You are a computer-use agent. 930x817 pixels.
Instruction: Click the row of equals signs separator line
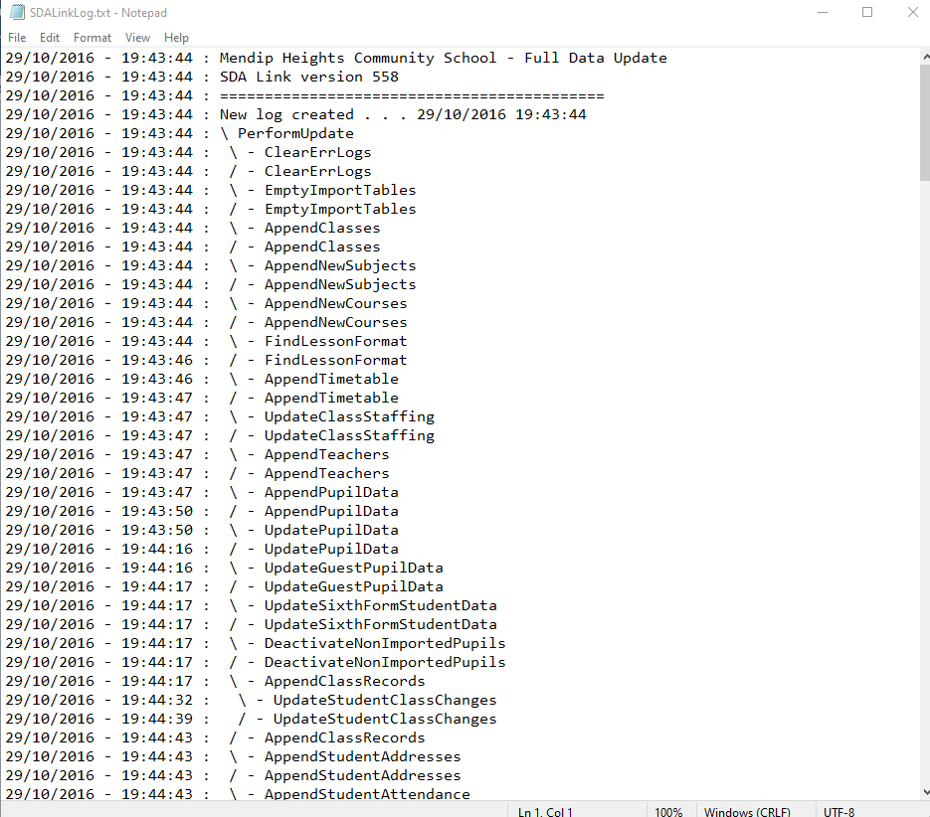pos(412,95)
